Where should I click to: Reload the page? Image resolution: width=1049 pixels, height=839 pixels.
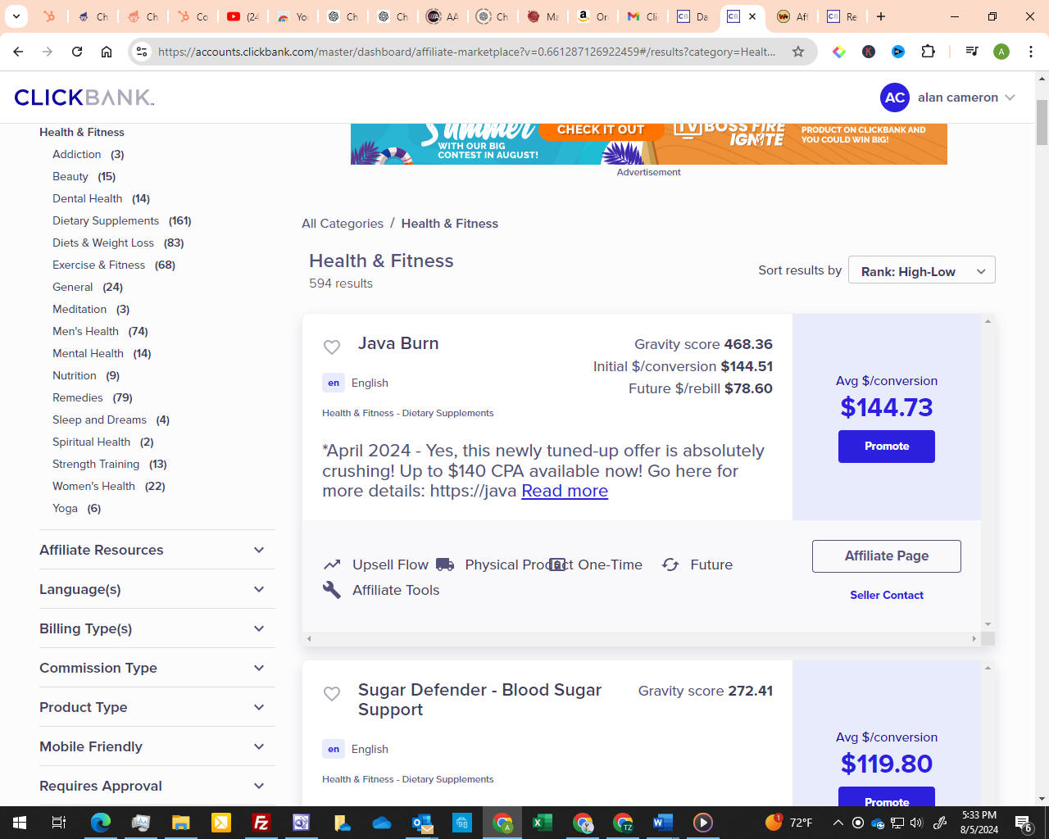(x=77, y=52)
